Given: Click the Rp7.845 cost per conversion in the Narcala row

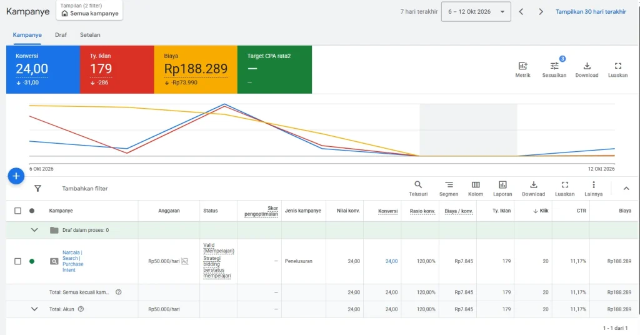Looking at the screenshot, I should [464, 261].
